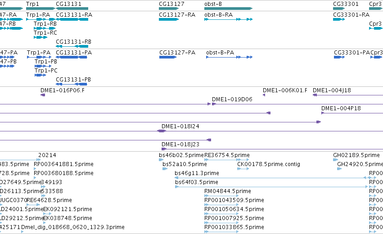Select the Trp1 gene bar
Screen dimensions: 383x234
coord(41,9)
